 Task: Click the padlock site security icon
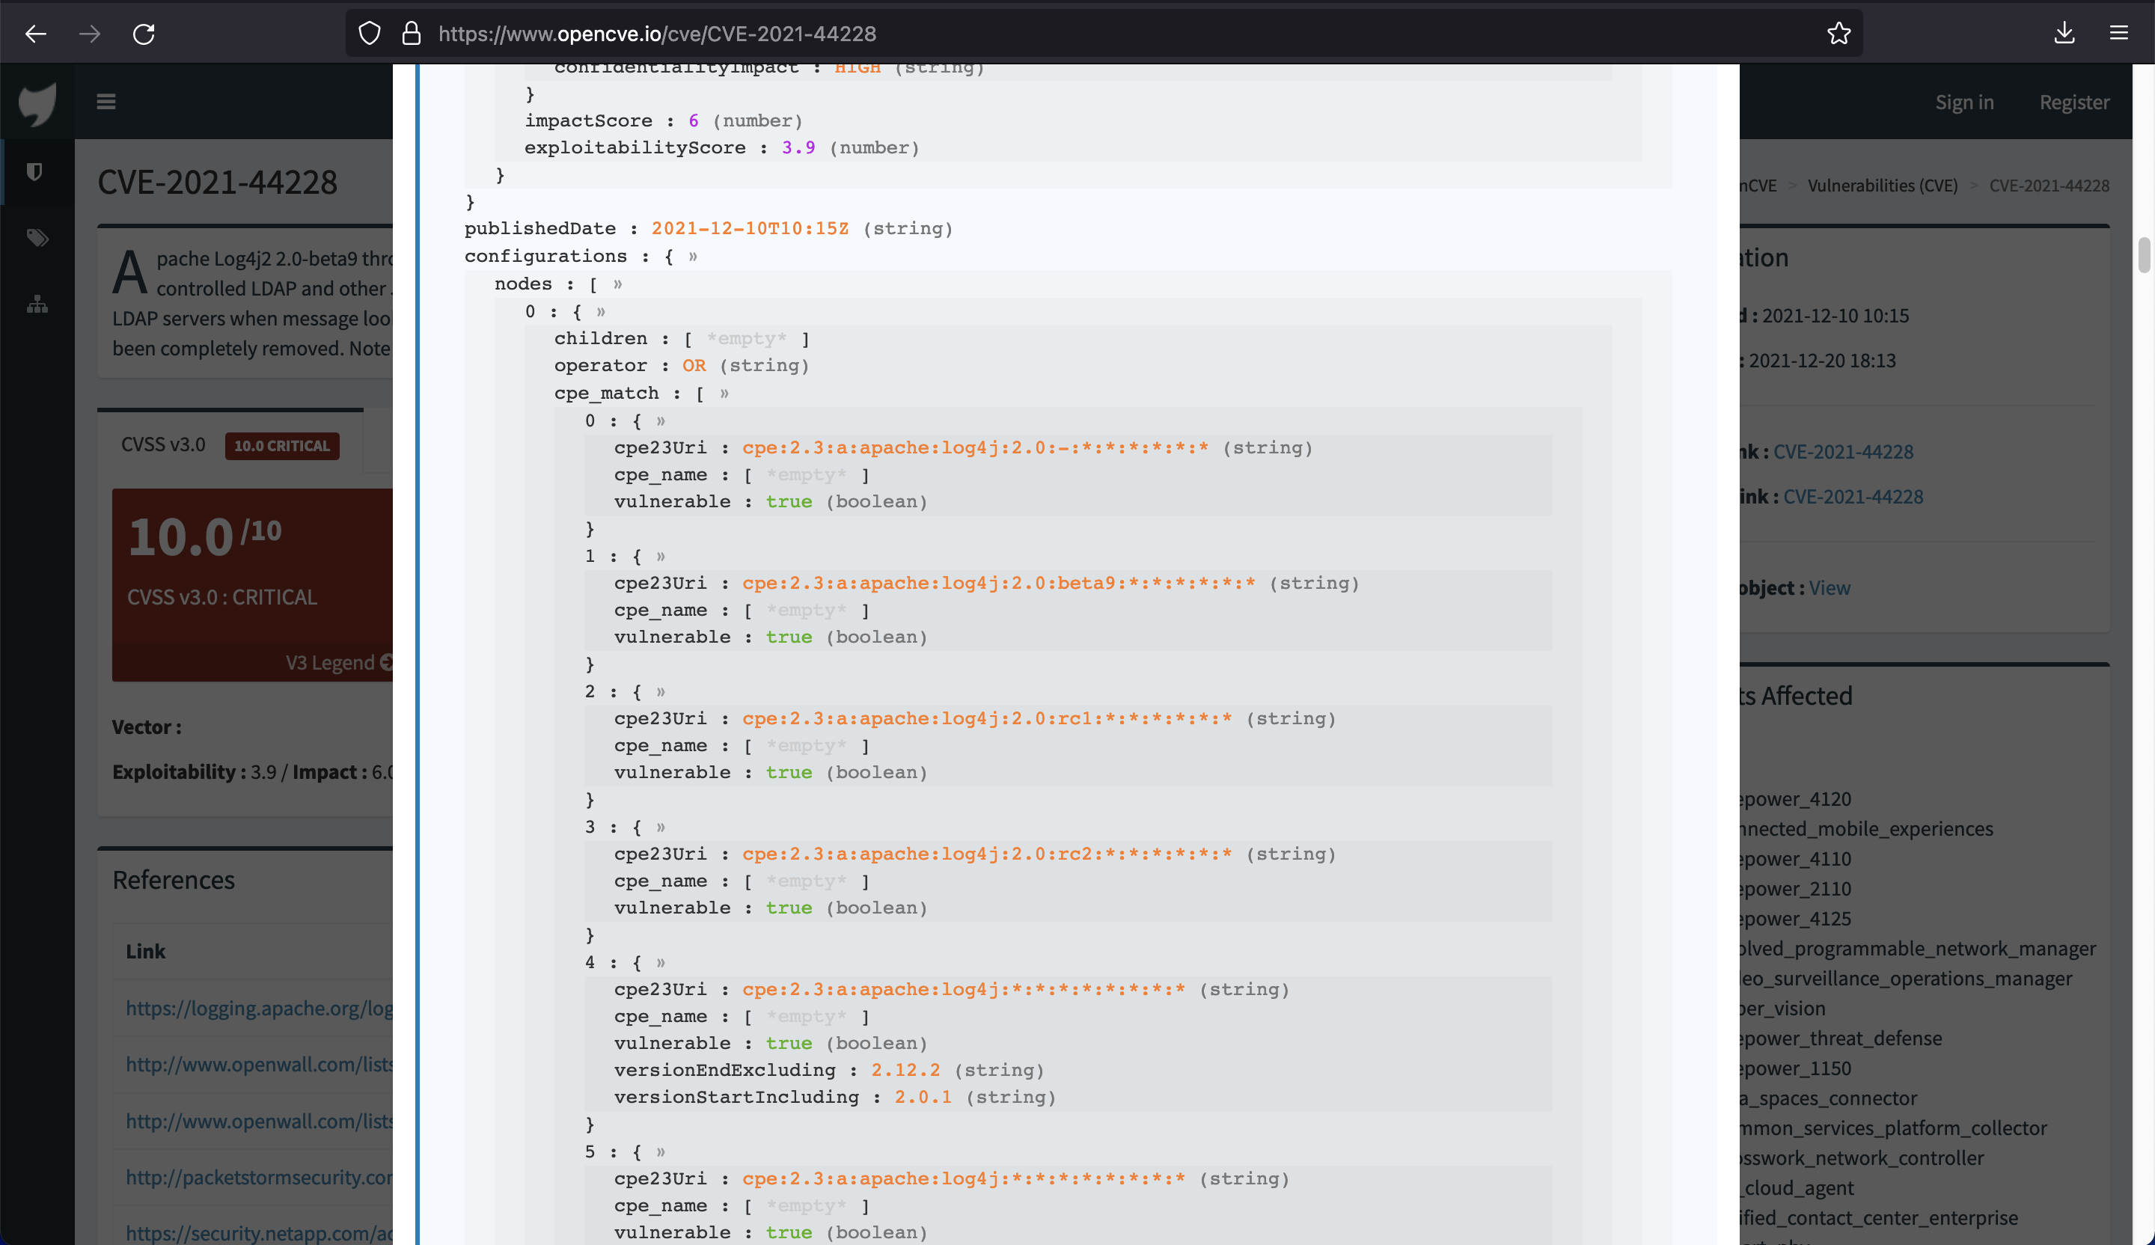click(412, 32)
